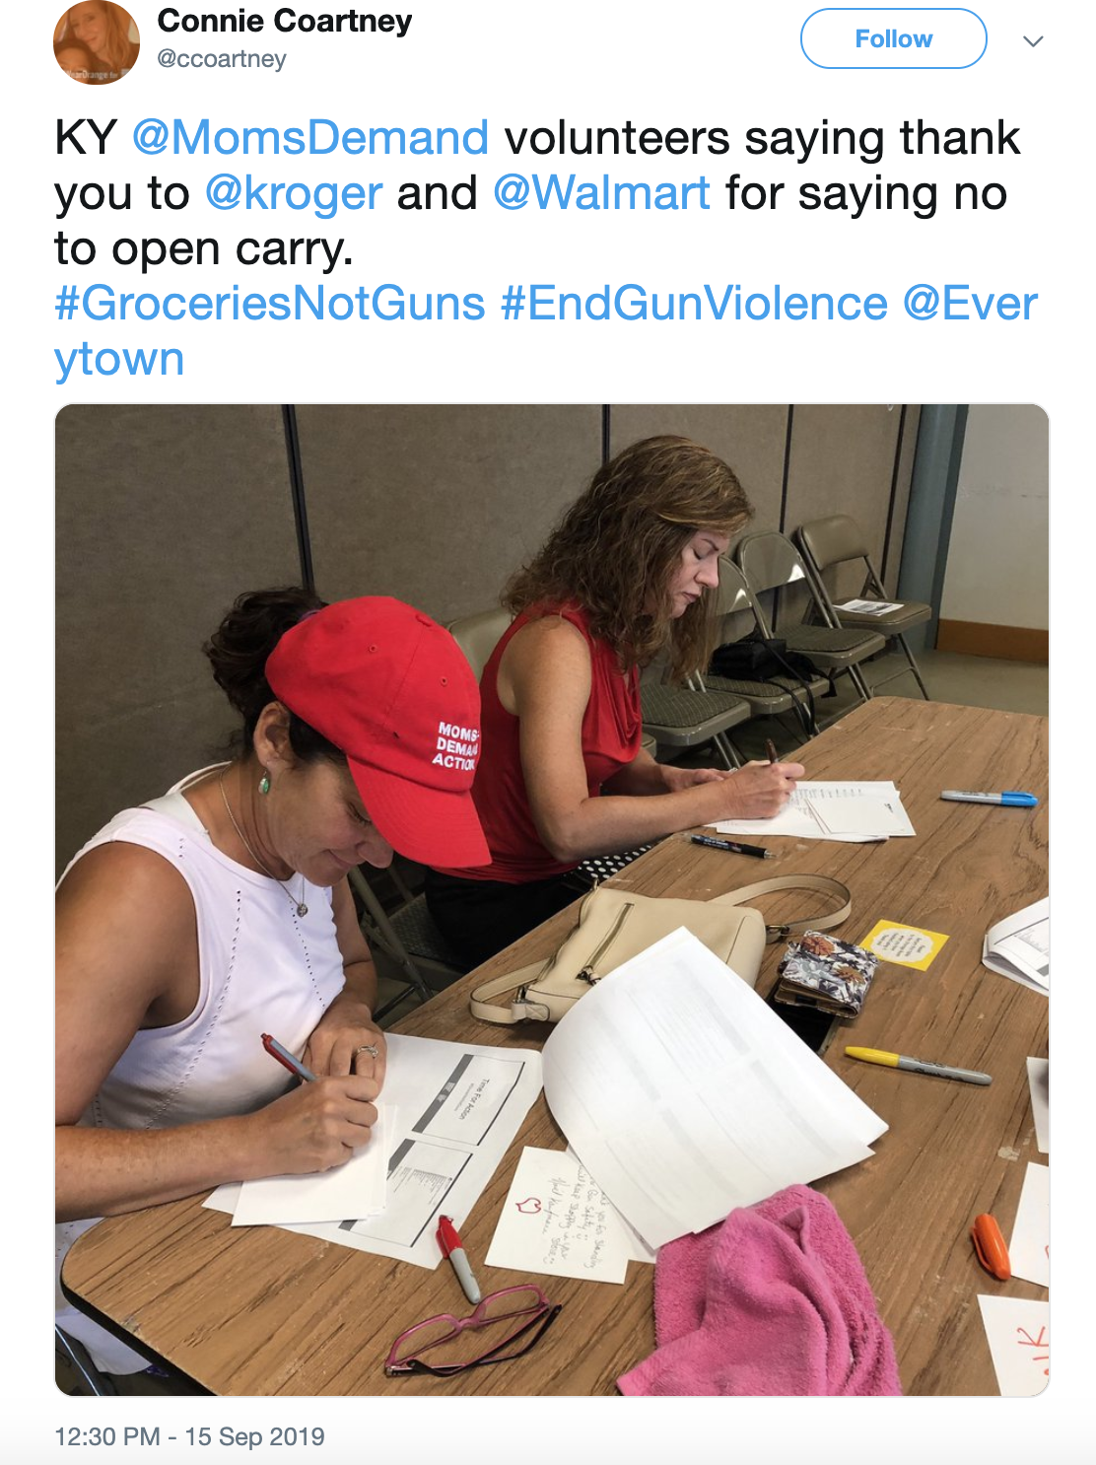This screenshot has height=1465, width=1096.
Task: Open the @MomsDemand mention
Action: point(310,137)
